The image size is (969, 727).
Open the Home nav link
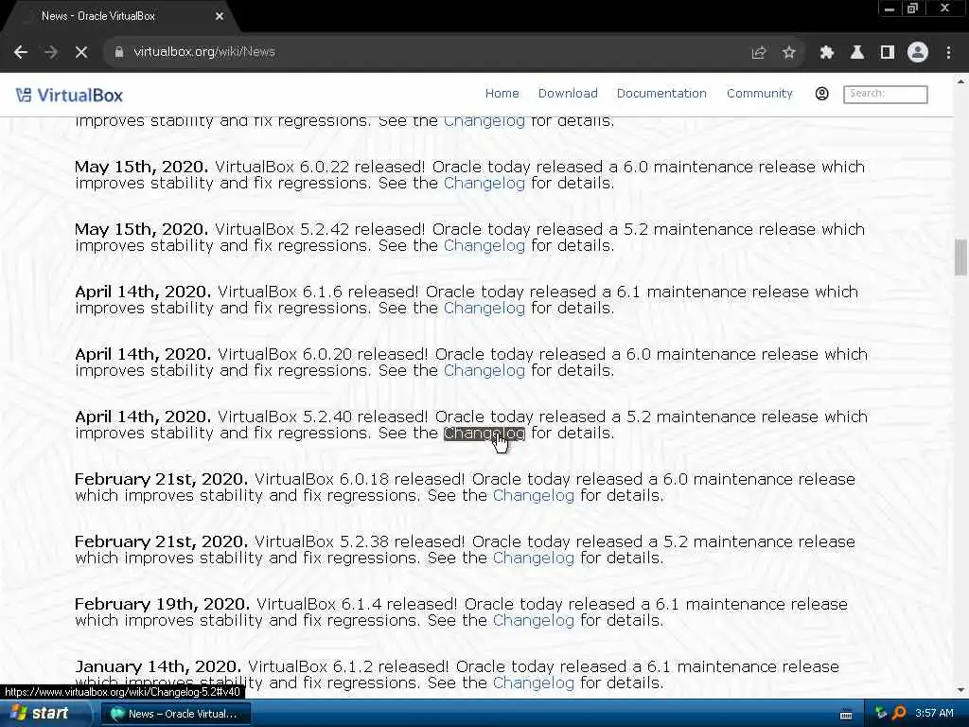pyautogui.click(x=502, y=94)
